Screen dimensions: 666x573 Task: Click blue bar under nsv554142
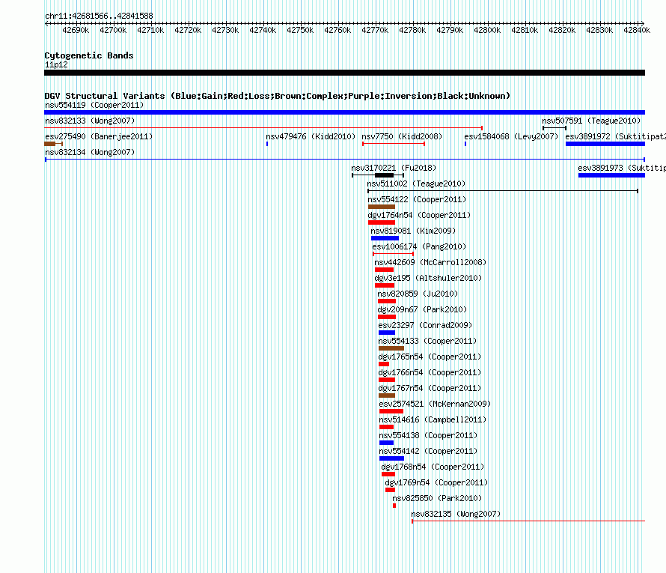pos(391,458)
